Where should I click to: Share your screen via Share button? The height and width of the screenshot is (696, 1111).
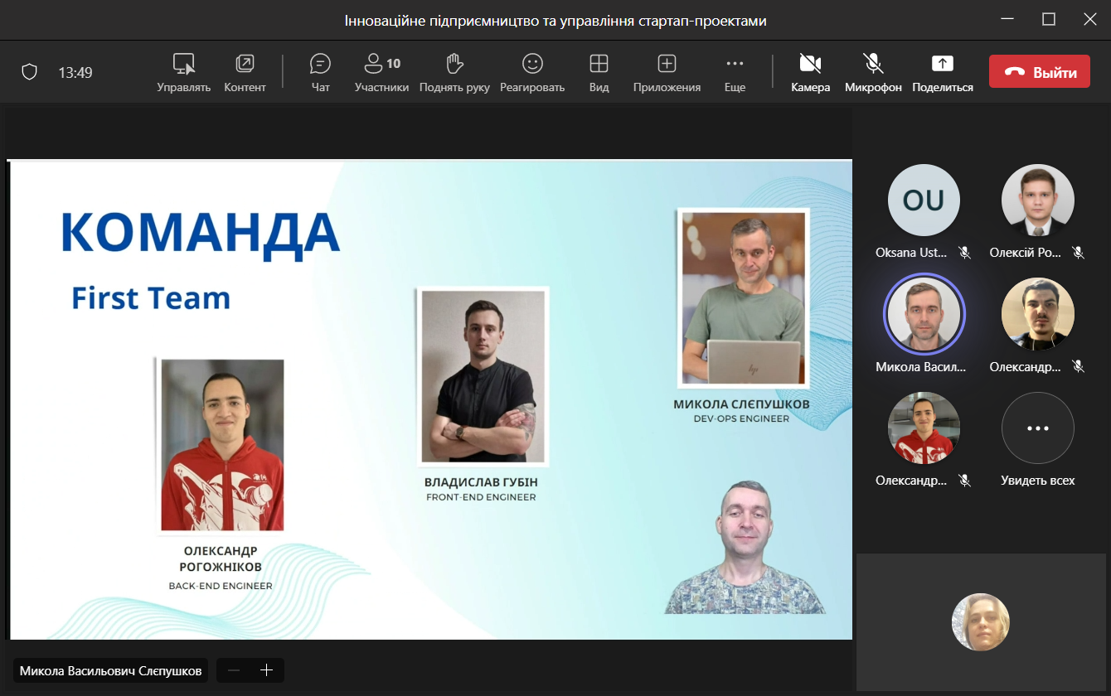coord(943,72)
